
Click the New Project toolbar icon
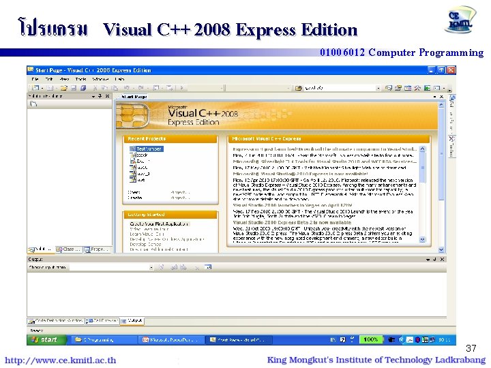tap(35, 88)
